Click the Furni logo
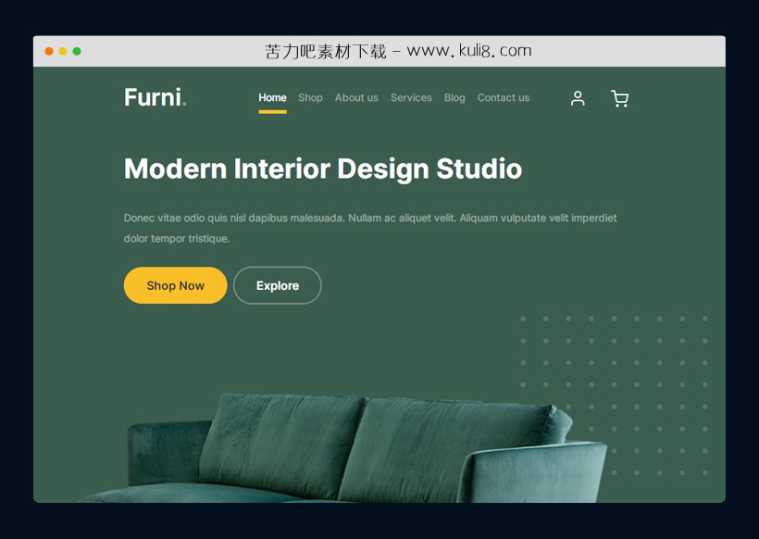 tap(156, 97)
